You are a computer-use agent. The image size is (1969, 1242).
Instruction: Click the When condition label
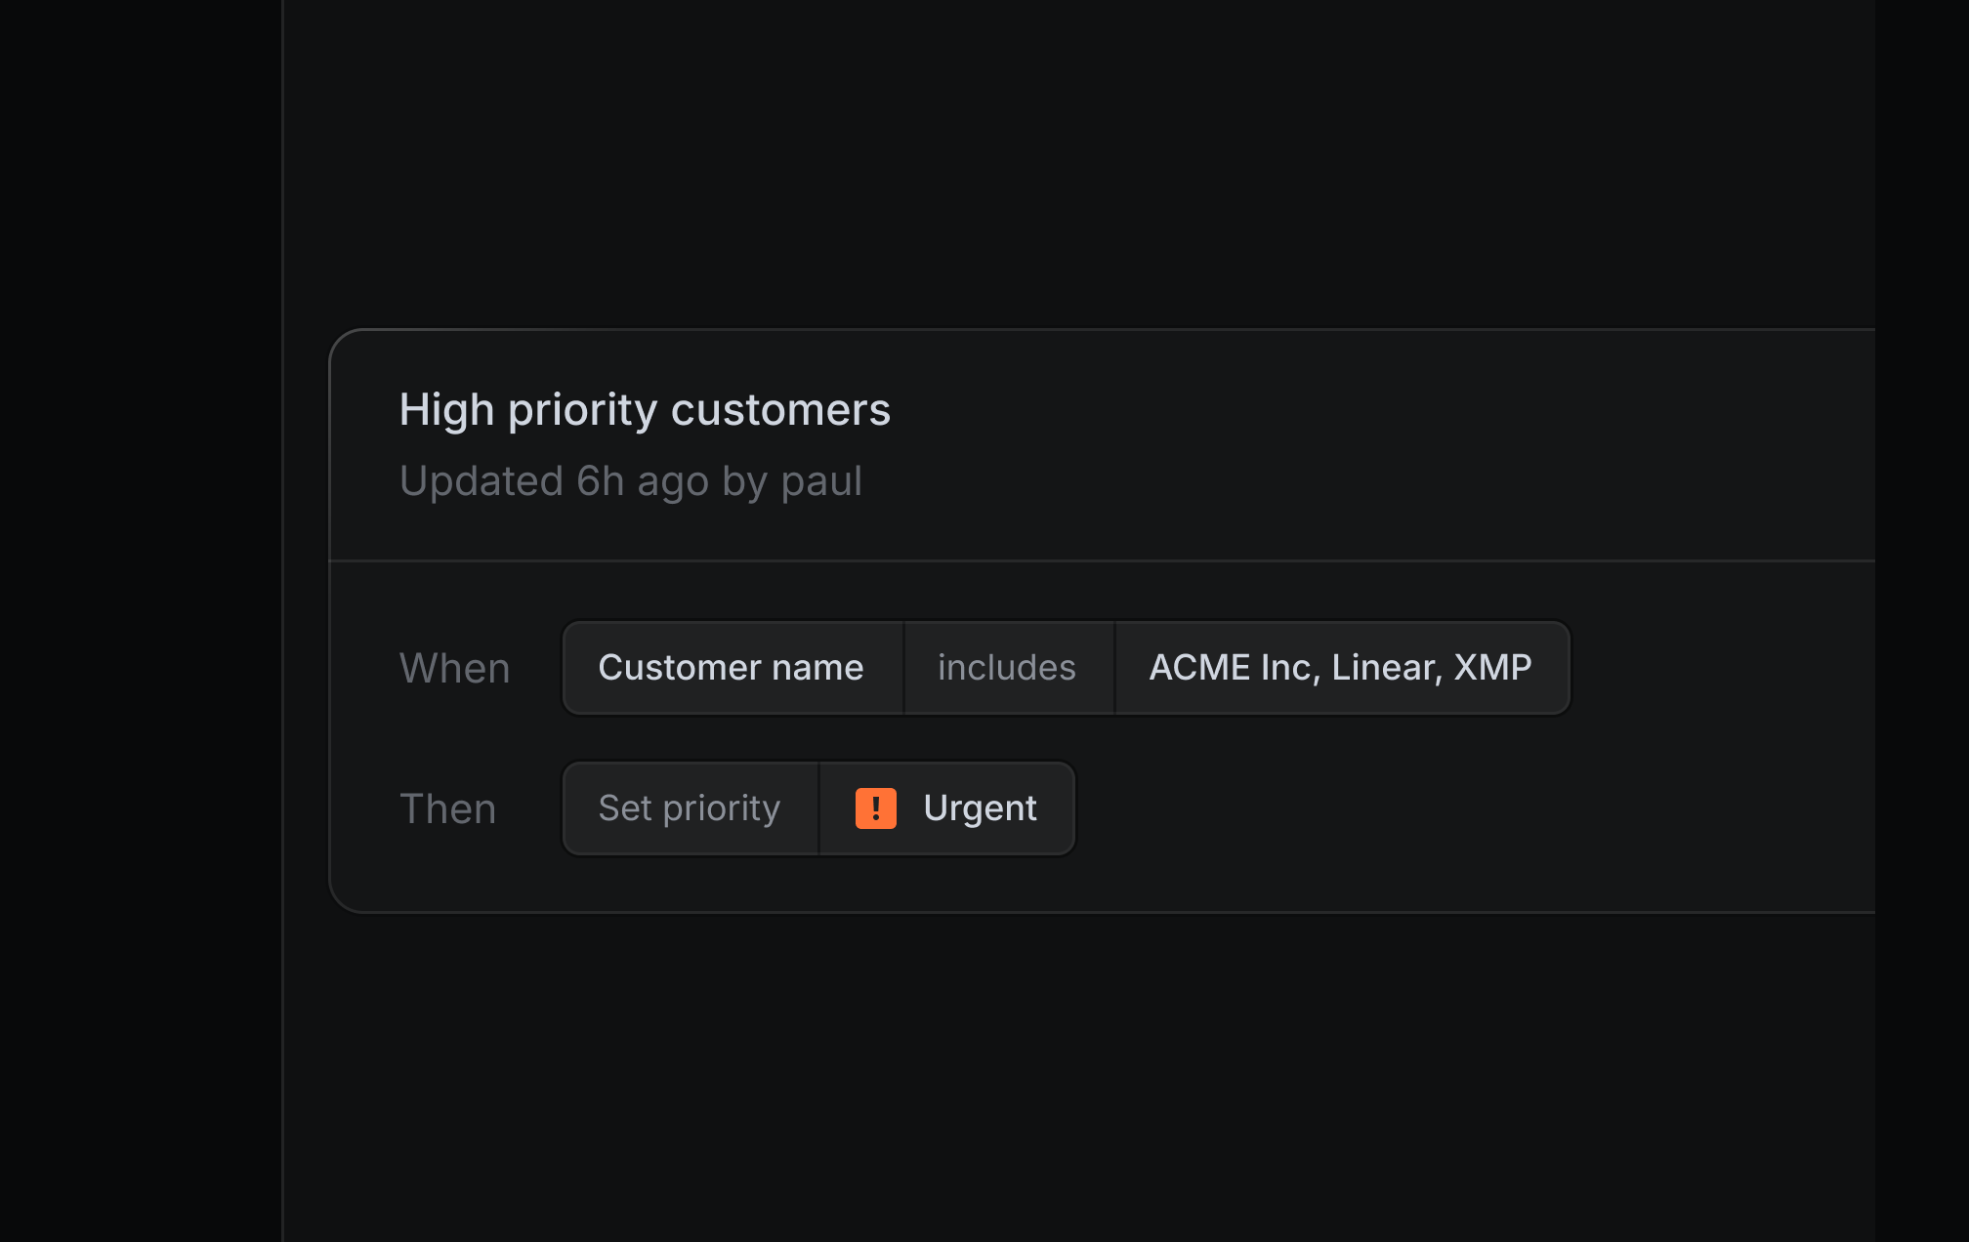pyautogui.click(x=455, y=669)
